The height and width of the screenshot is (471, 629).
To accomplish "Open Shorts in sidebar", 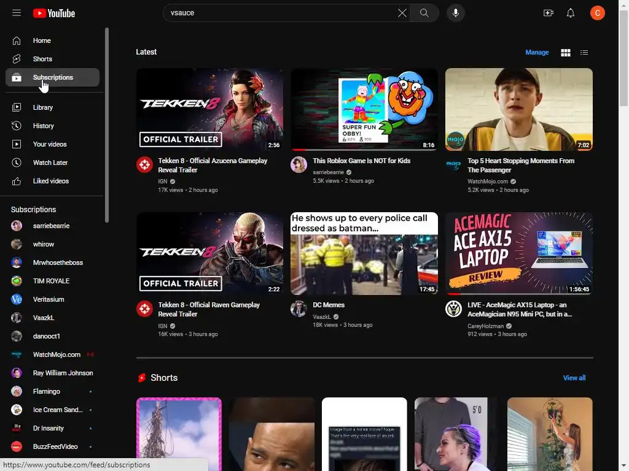I will (x=53, y=59).
